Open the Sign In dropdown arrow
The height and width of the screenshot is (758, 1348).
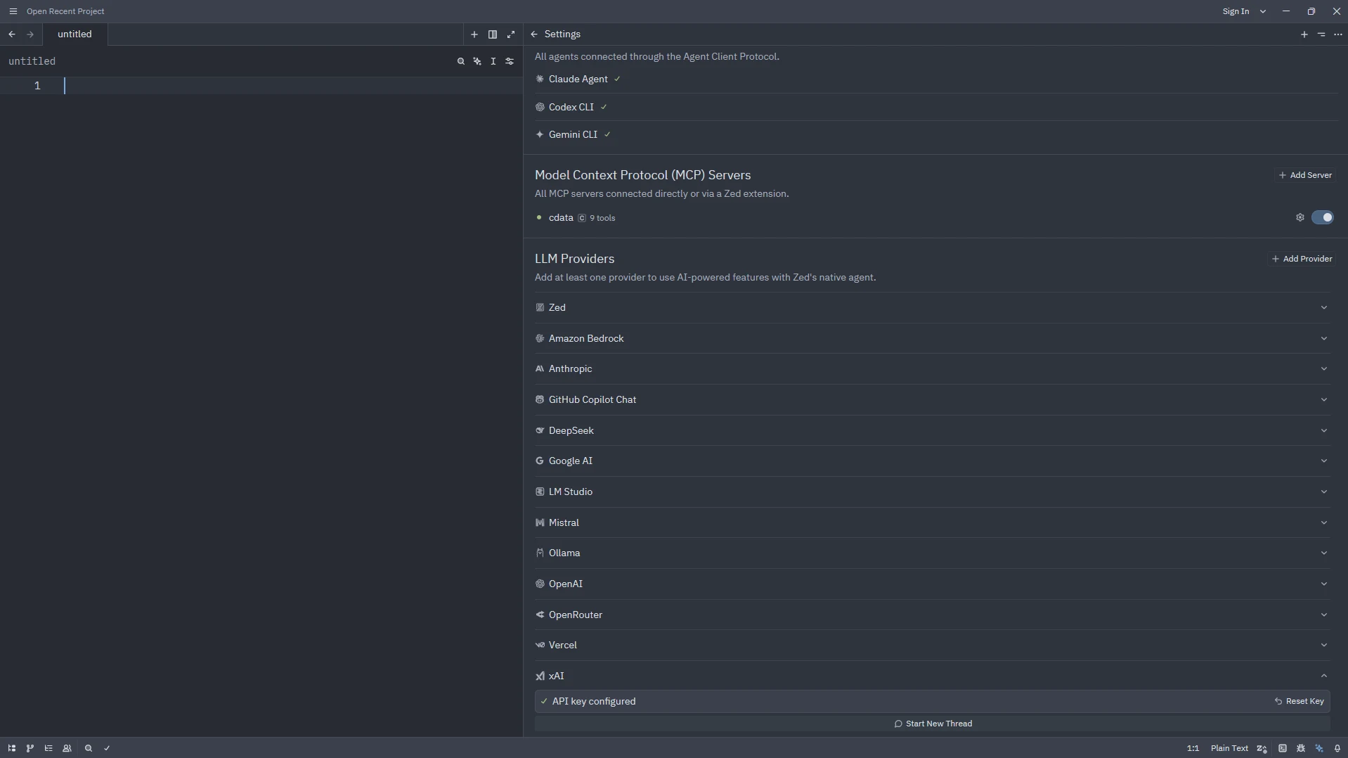click(x=1263, y=11)
